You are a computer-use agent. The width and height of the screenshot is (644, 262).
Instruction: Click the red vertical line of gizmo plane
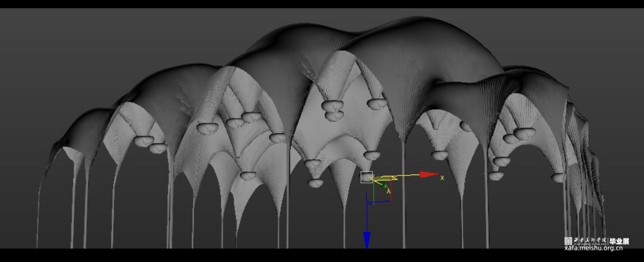pyautogui.click(x=391, y=191)
